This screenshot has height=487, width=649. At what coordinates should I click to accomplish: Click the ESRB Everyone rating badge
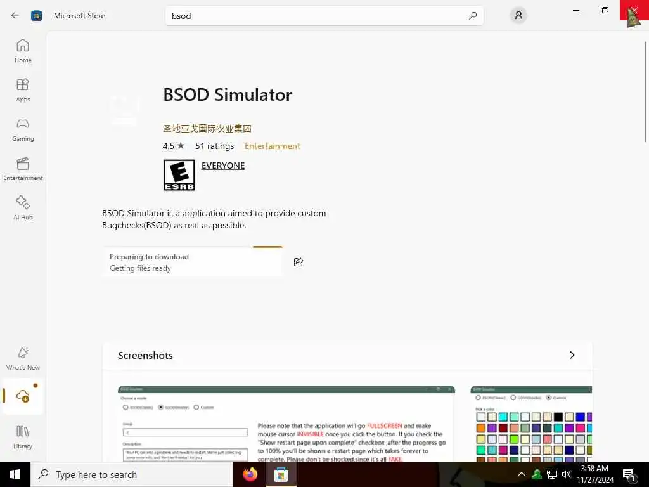(179, 175)
